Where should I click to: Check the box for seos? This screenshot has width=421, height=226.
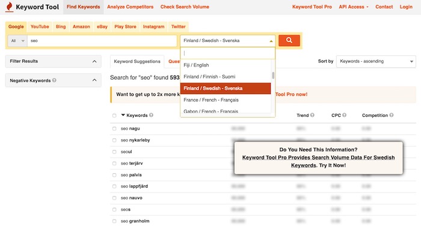coord(114,209)
